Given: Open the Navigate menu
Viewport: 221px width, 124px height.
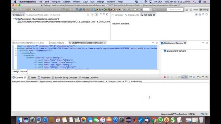Looking at the screenshot, I should [56, 2].
